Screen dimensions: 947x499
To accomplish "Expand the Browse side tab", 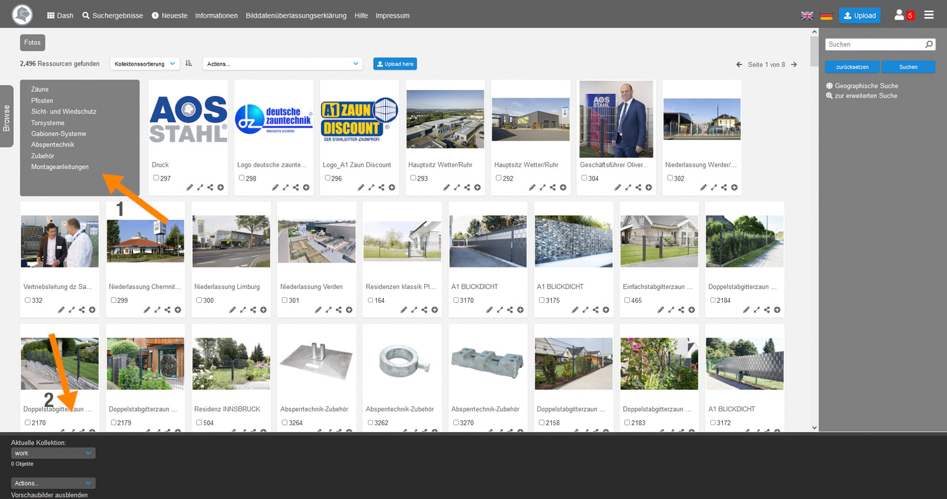I will point(6,116).
